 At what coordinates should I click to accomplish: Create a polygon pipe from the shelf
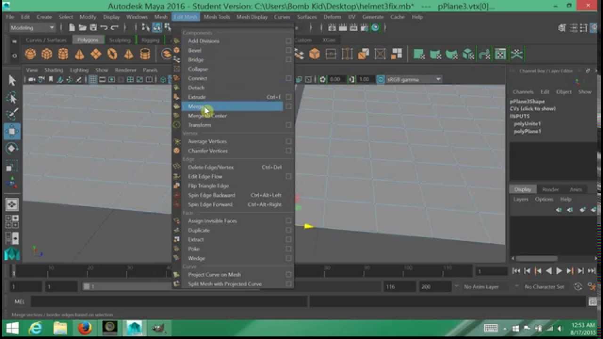coord(145,54)
